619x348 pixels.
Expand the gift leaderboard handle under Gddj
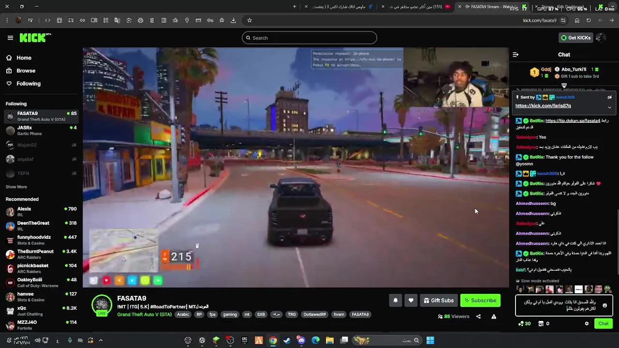tap(564, 86)
